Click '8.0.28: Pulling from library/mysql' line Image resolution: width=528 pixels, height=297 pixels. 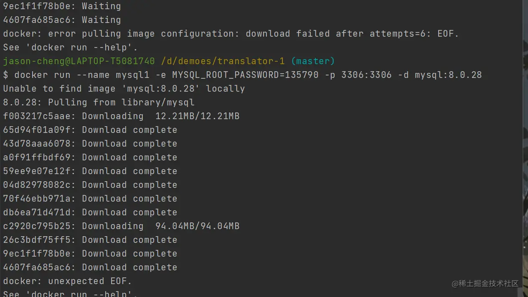point(99,102)
